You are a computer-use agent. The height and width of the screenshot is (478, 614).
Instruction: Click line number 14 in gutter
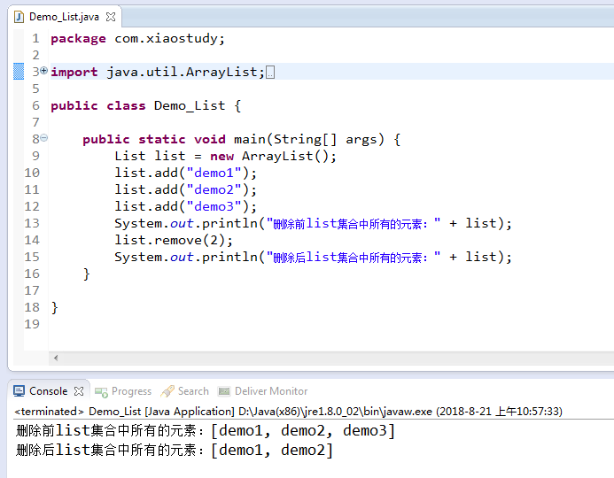pos(32,240)
